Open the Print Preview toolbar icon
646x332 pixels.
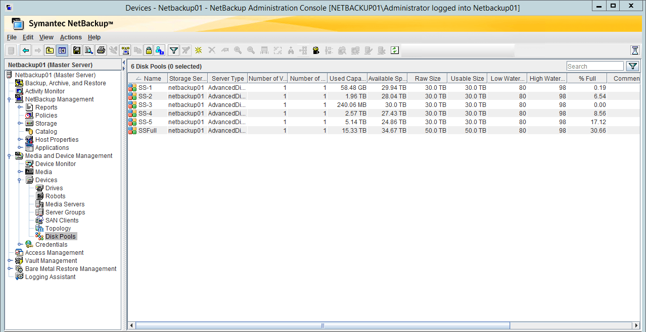click(x=89, y=50)
